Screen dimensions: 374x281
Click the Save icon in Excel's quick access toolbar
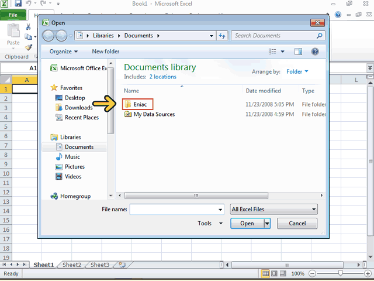click(18, 4)
